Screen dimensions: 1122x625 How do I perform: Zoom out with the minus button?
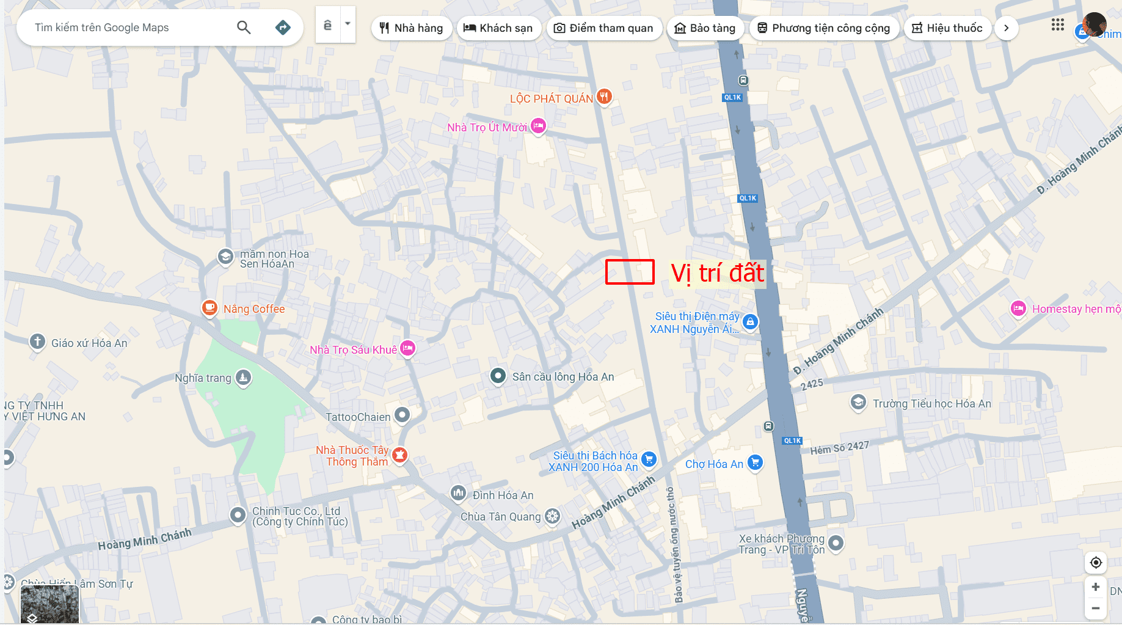(x=1096, y=609)
